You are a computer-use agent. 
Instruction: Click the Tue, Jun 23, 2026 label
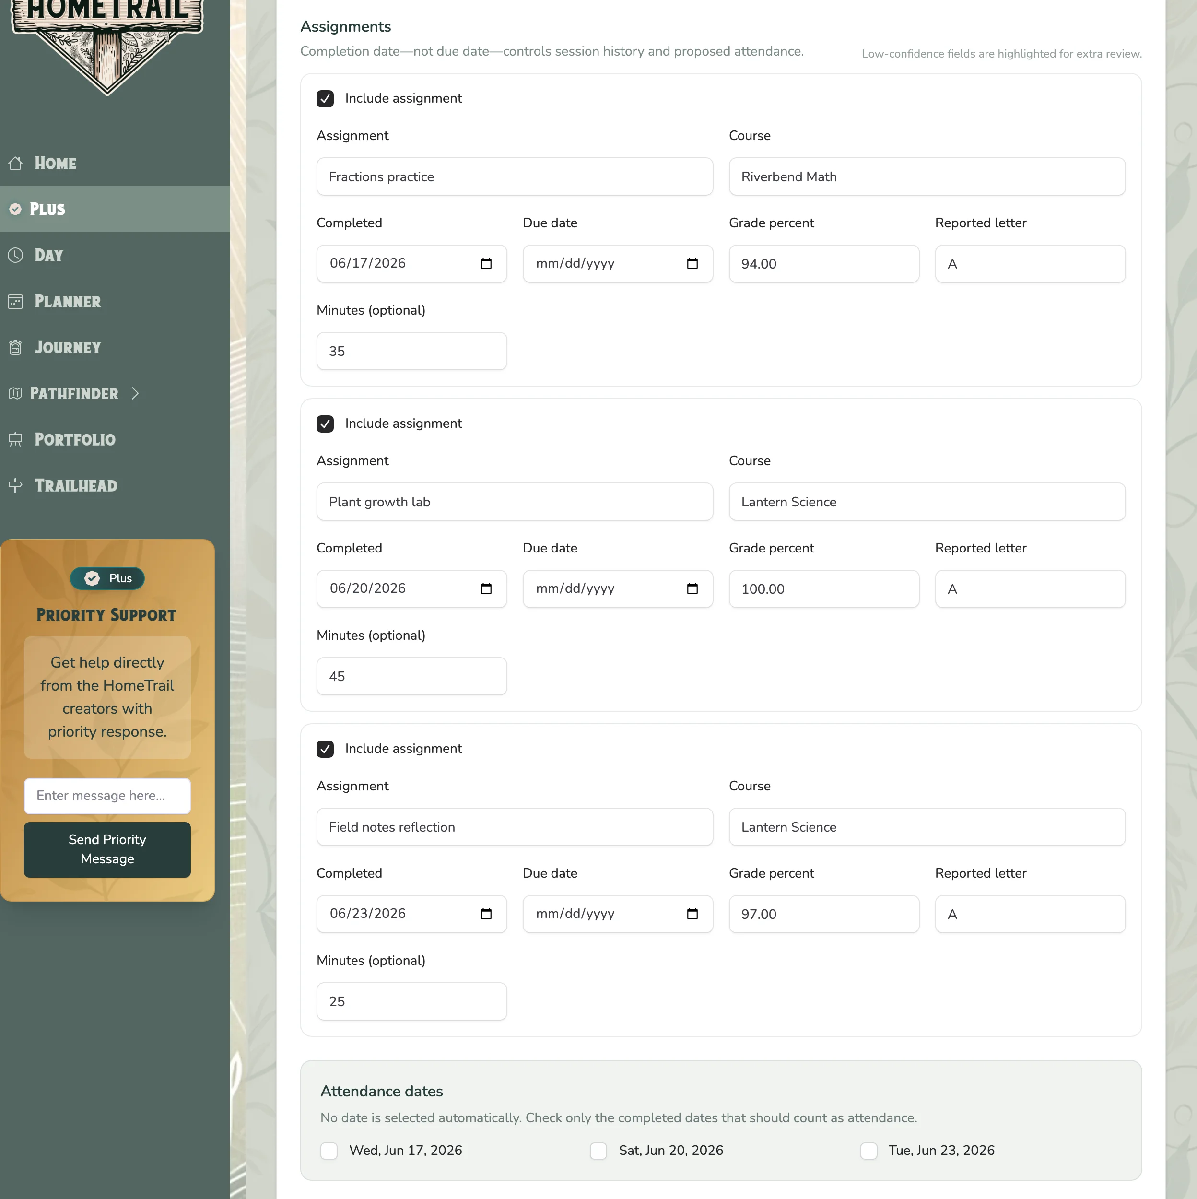pos(941,1151)
